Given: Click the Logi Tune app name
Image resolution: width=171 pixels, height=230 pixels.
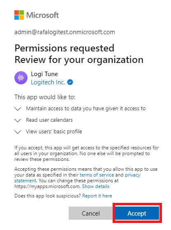Looking at the screenshot, I should pyautogui.click(x=44, y=74).
